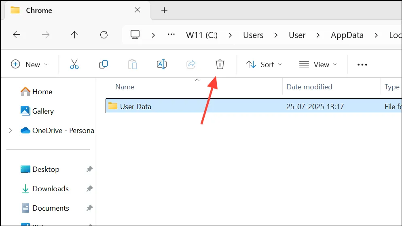Click the Back navigation arrow
The width and height of the screenshot is (402, 226).
[17, 35]
